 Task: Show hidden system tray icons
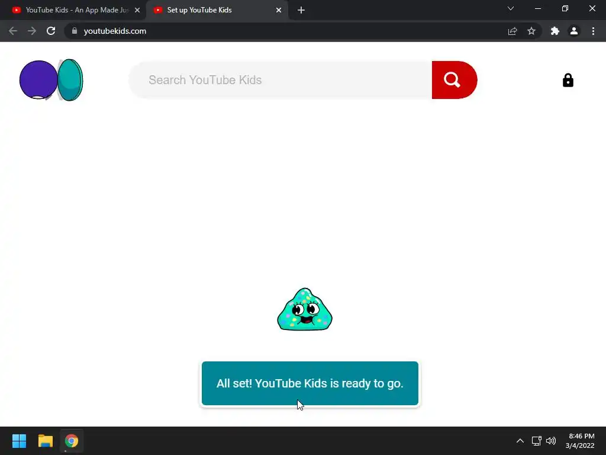tap(520, 441)
